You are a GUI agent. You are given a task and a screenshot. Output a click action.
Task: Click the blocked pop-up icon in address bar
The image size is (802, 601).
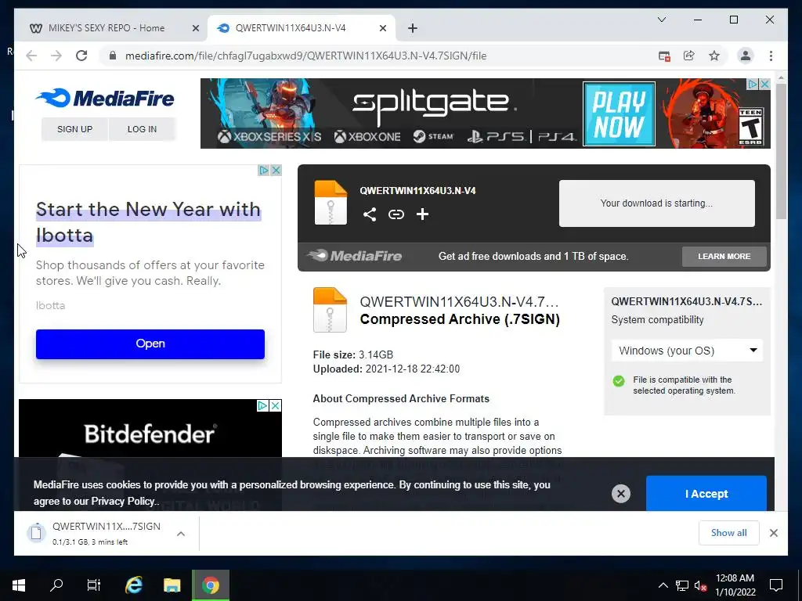(664, 56)
